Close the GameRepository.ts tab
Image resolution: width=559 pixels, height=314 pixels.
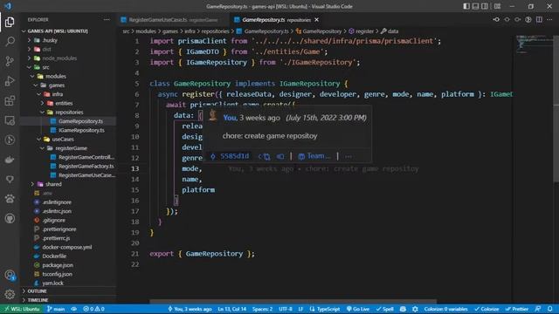[x=316, y=19]
